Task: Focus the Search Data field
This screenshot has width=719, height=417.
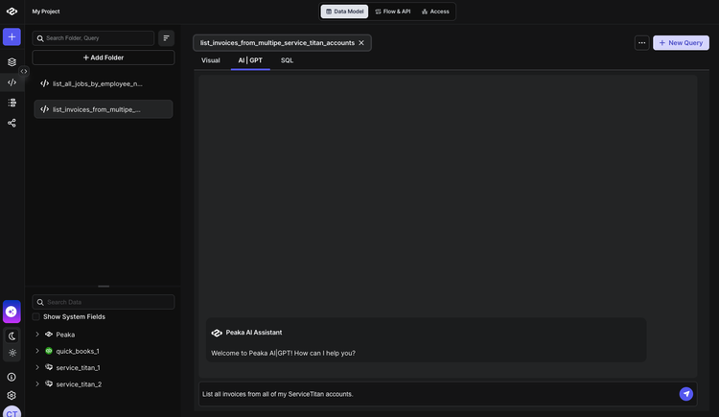Action: [104, 302]
